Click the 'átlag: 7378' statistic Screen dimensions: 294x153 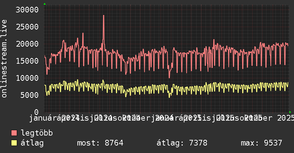coord(182,143)
